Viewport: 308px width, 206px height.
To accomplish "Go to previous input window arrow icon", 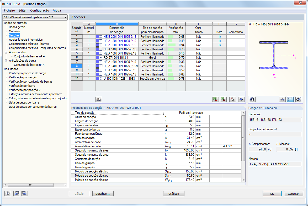I will 17,193.
